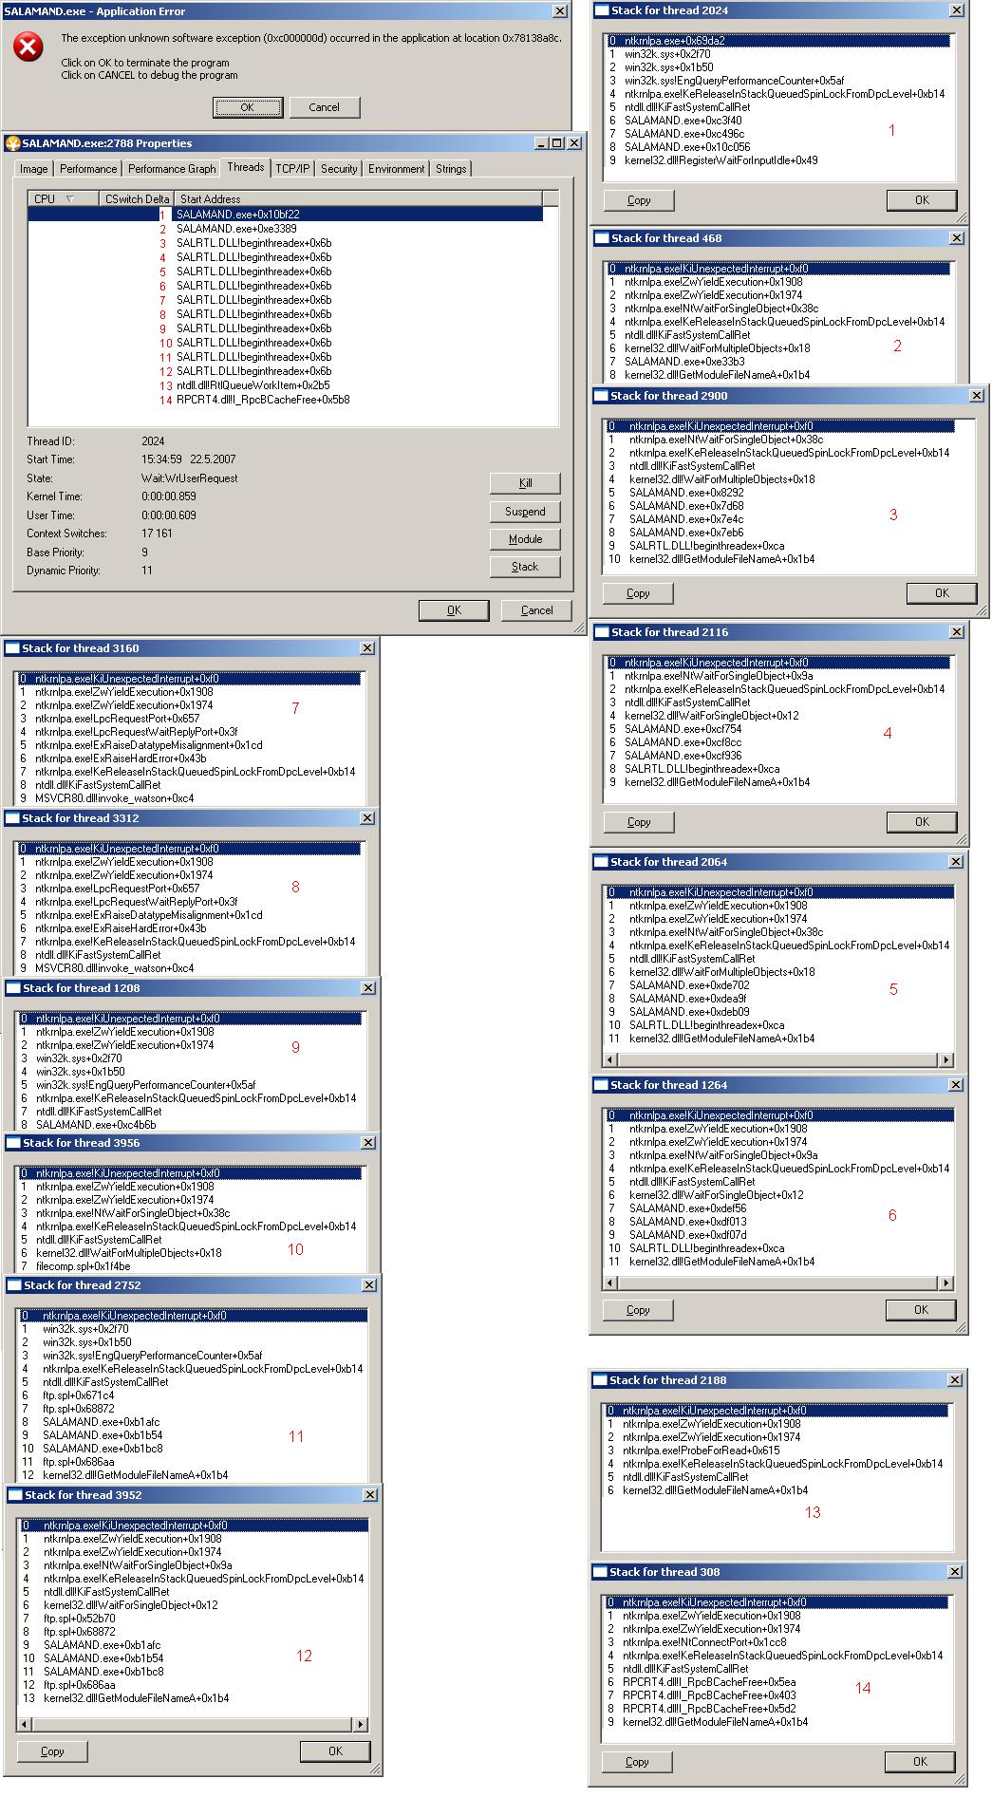The width and height of the screenshot is (992, 1816).
Task: Select thread row ntdll.dll!RtlQueueWorkItem+0x2b5
Action: click(x=285, y=385)
